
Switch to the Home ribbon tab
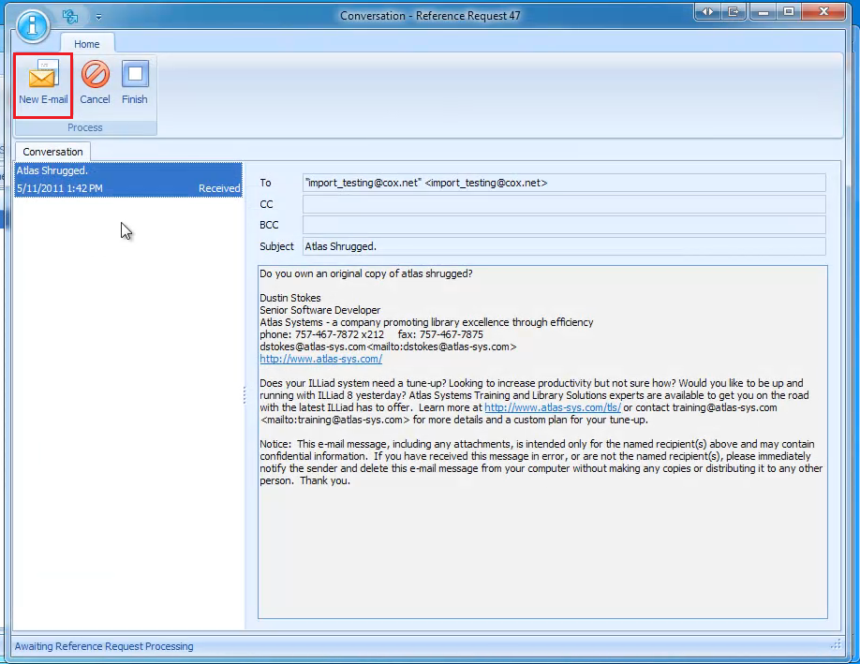coord(87,43)
